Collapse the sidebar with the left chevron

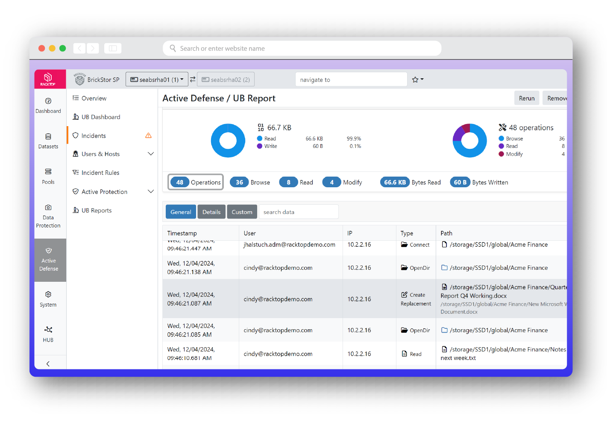pyautogui.click(x=48, y=364)
